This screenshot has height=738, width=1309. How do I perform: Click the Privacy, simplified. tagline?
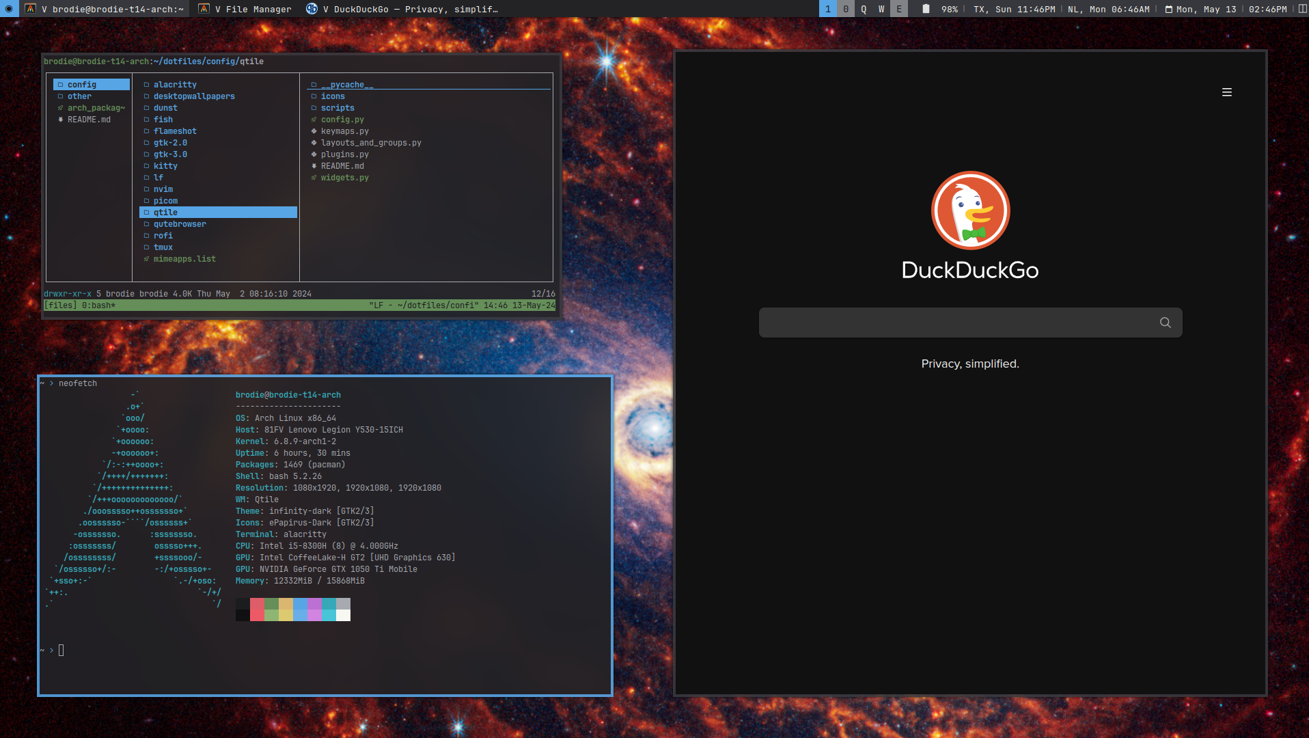coord(970,364)
